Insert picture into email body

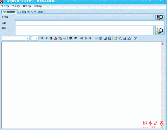tap(105, 38)
